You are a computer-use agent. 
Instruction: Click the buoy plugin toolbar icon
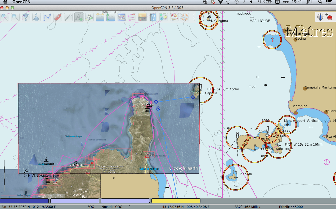pyautogui.click(x=174, y=17)
